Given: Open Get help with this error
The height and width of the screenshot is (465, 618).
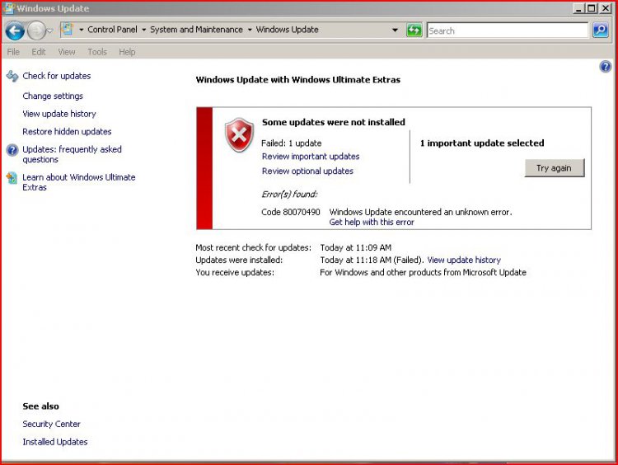Looking at the screenshot, I should (372, 222).
